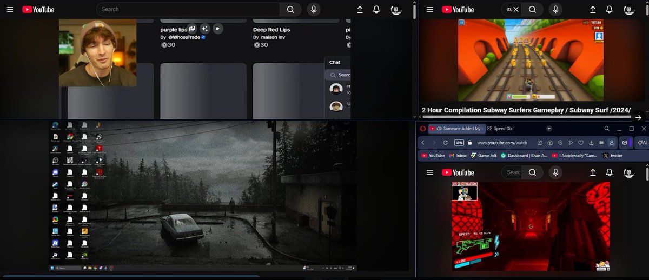
Task: Click the 'Deep Red Lips' item title
Action: (x=271, y=30)
